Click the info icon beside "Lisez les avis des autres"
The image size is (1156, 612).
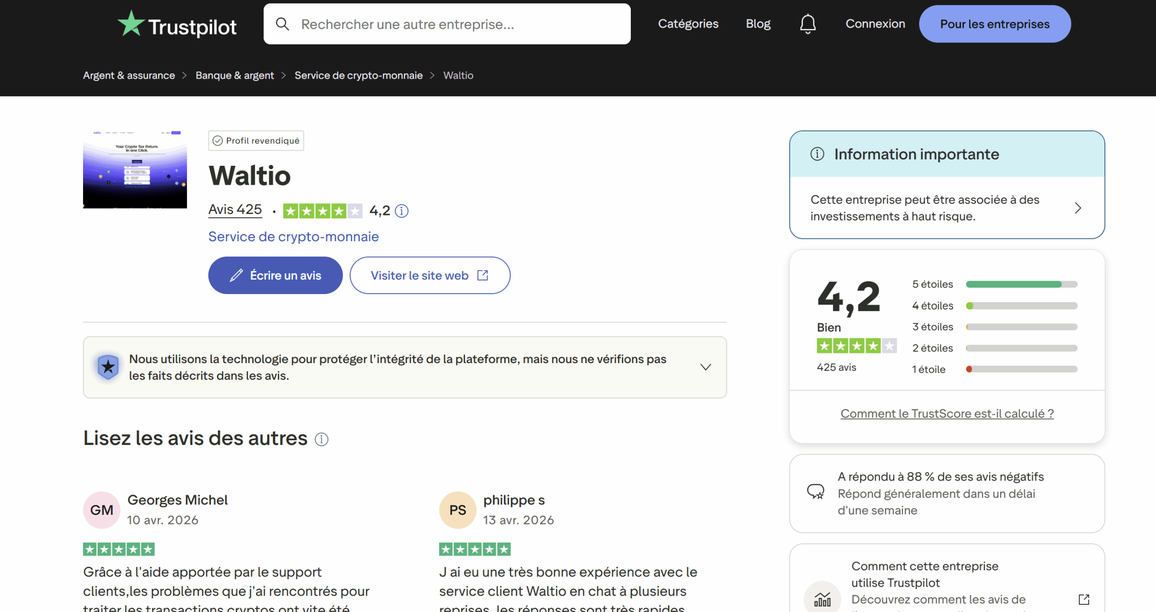[321, 439]
